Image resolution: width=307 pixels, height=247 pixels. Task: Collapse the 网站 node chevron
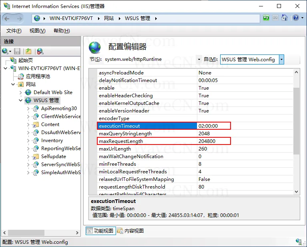[13, 84]
